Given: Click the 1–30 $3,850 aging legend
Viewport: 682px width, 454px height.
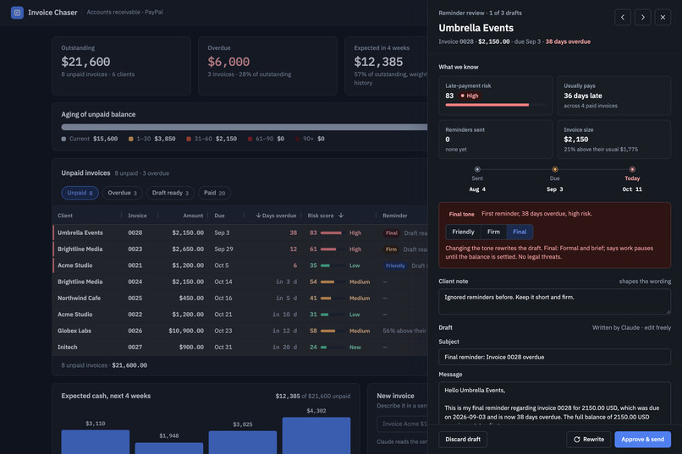Looking at the screenshot, I should pos(151,139).
